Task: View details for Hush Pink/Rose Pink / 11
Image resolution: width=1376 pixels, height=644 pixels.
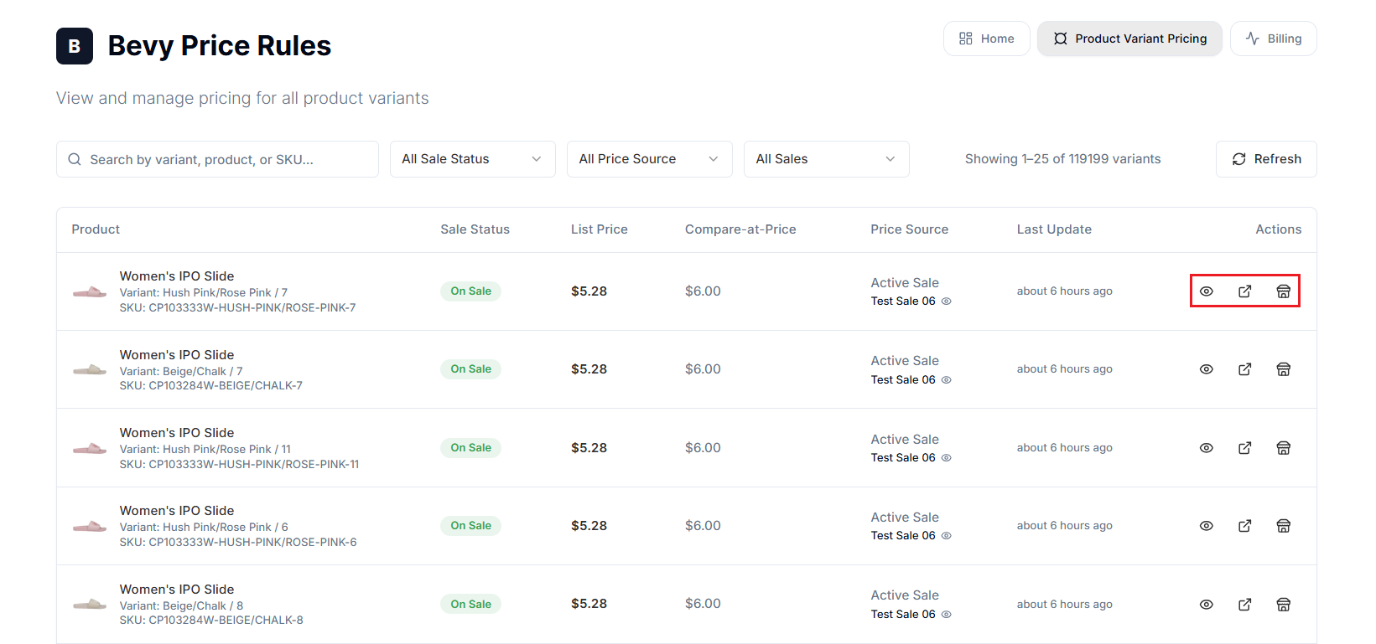Action: pyautogui.click(x=1207, y=448)
